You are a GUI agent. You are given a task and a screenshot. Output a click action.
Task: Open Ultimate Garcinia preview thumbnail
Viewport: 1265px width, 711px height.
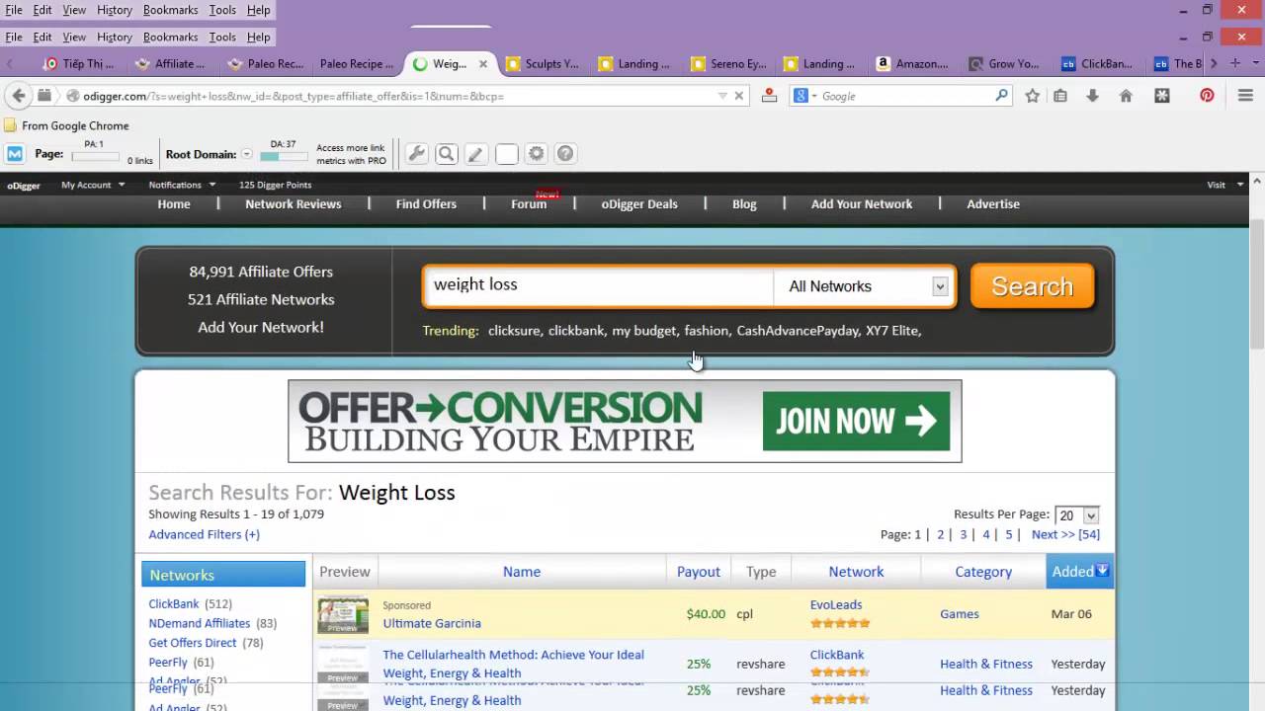(x=342, y=614)
